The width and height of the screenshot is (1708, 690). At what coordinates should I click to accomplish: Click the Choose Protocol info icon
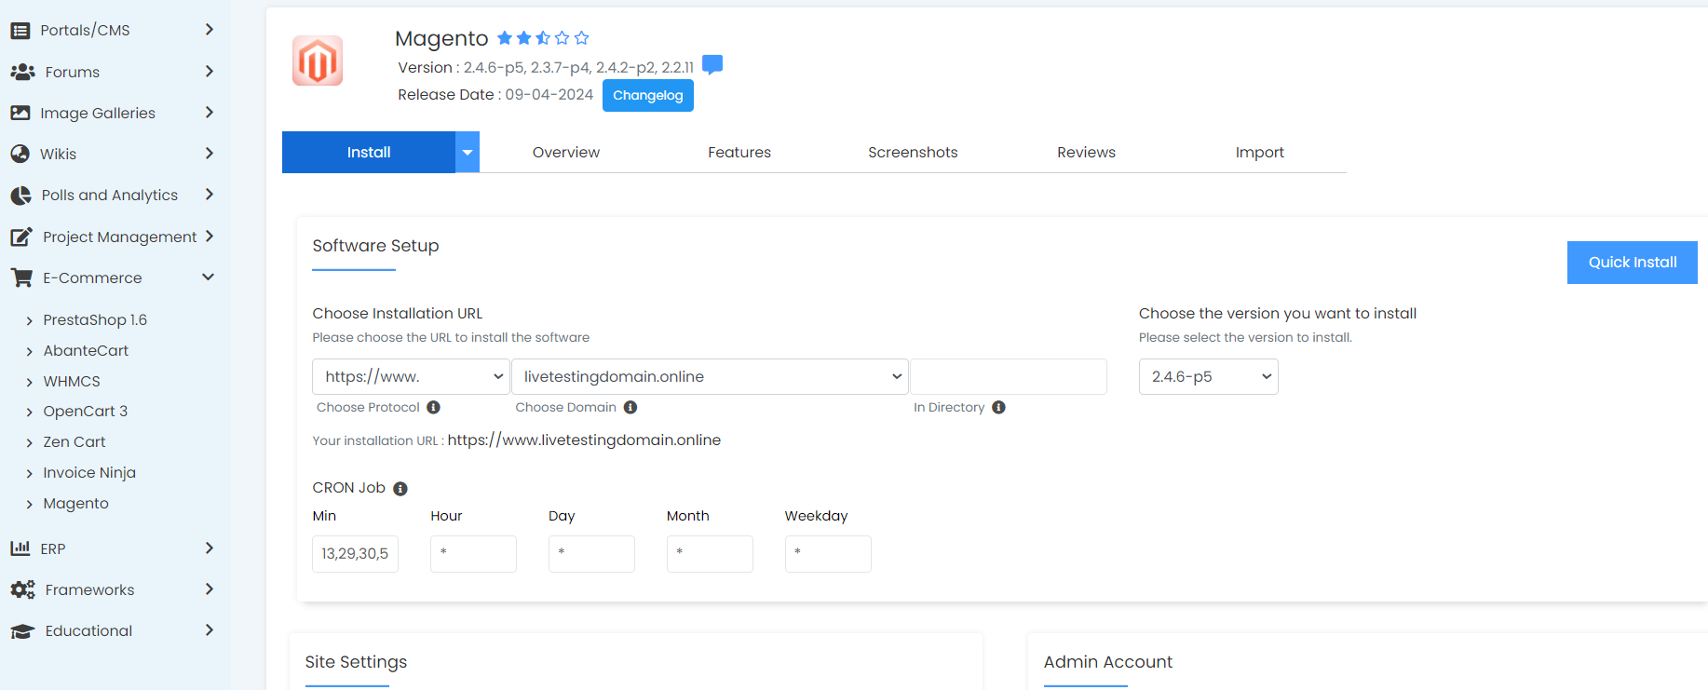pos(433,407)
